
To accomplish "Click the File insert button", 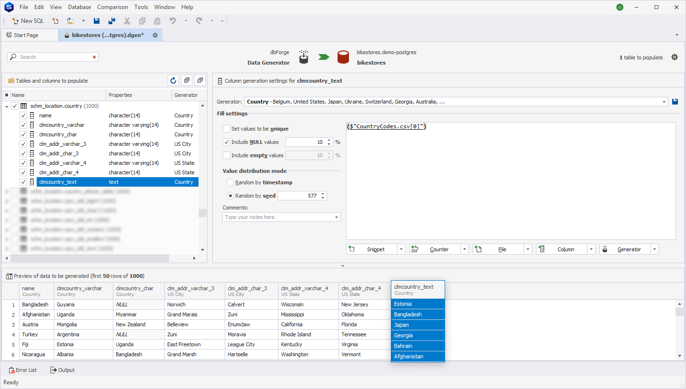I will pyautogui.click(x=498, y=249).
